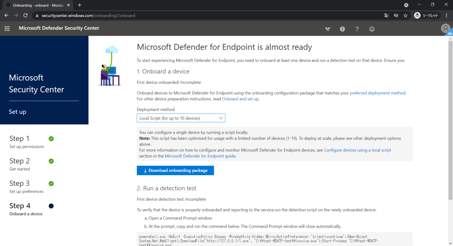Screen dimensions: 453x246
Task: Open the Onboard and set up link
Action: 240,99
